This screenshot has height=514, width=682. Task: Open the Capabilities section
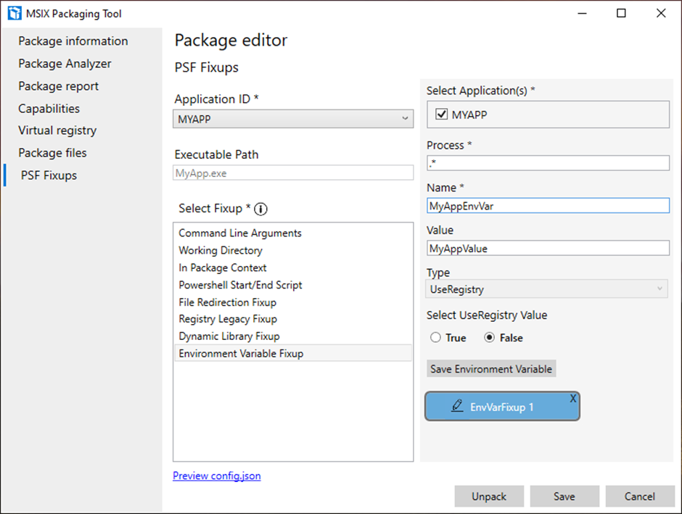click(49, 109)
